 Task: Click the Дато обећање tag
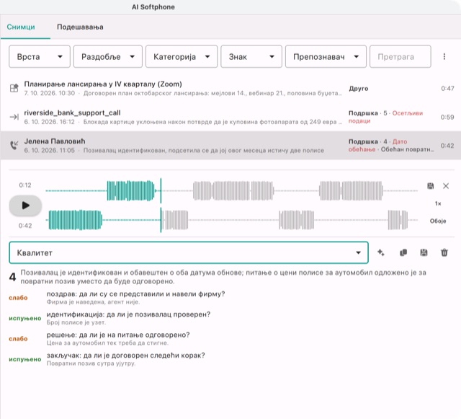[377, 146]
